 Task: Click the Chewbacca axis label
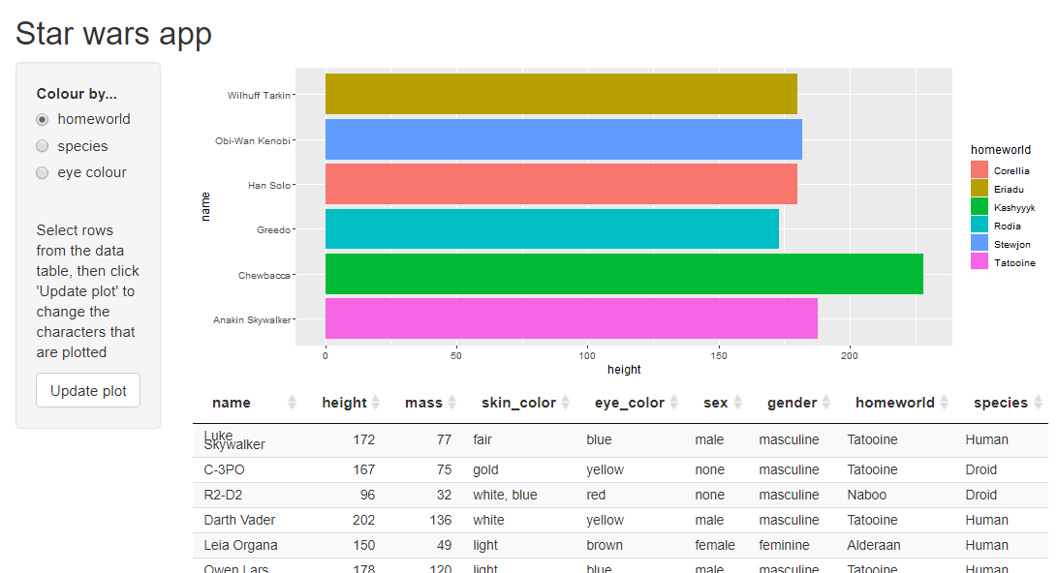(x=264, y=275)
